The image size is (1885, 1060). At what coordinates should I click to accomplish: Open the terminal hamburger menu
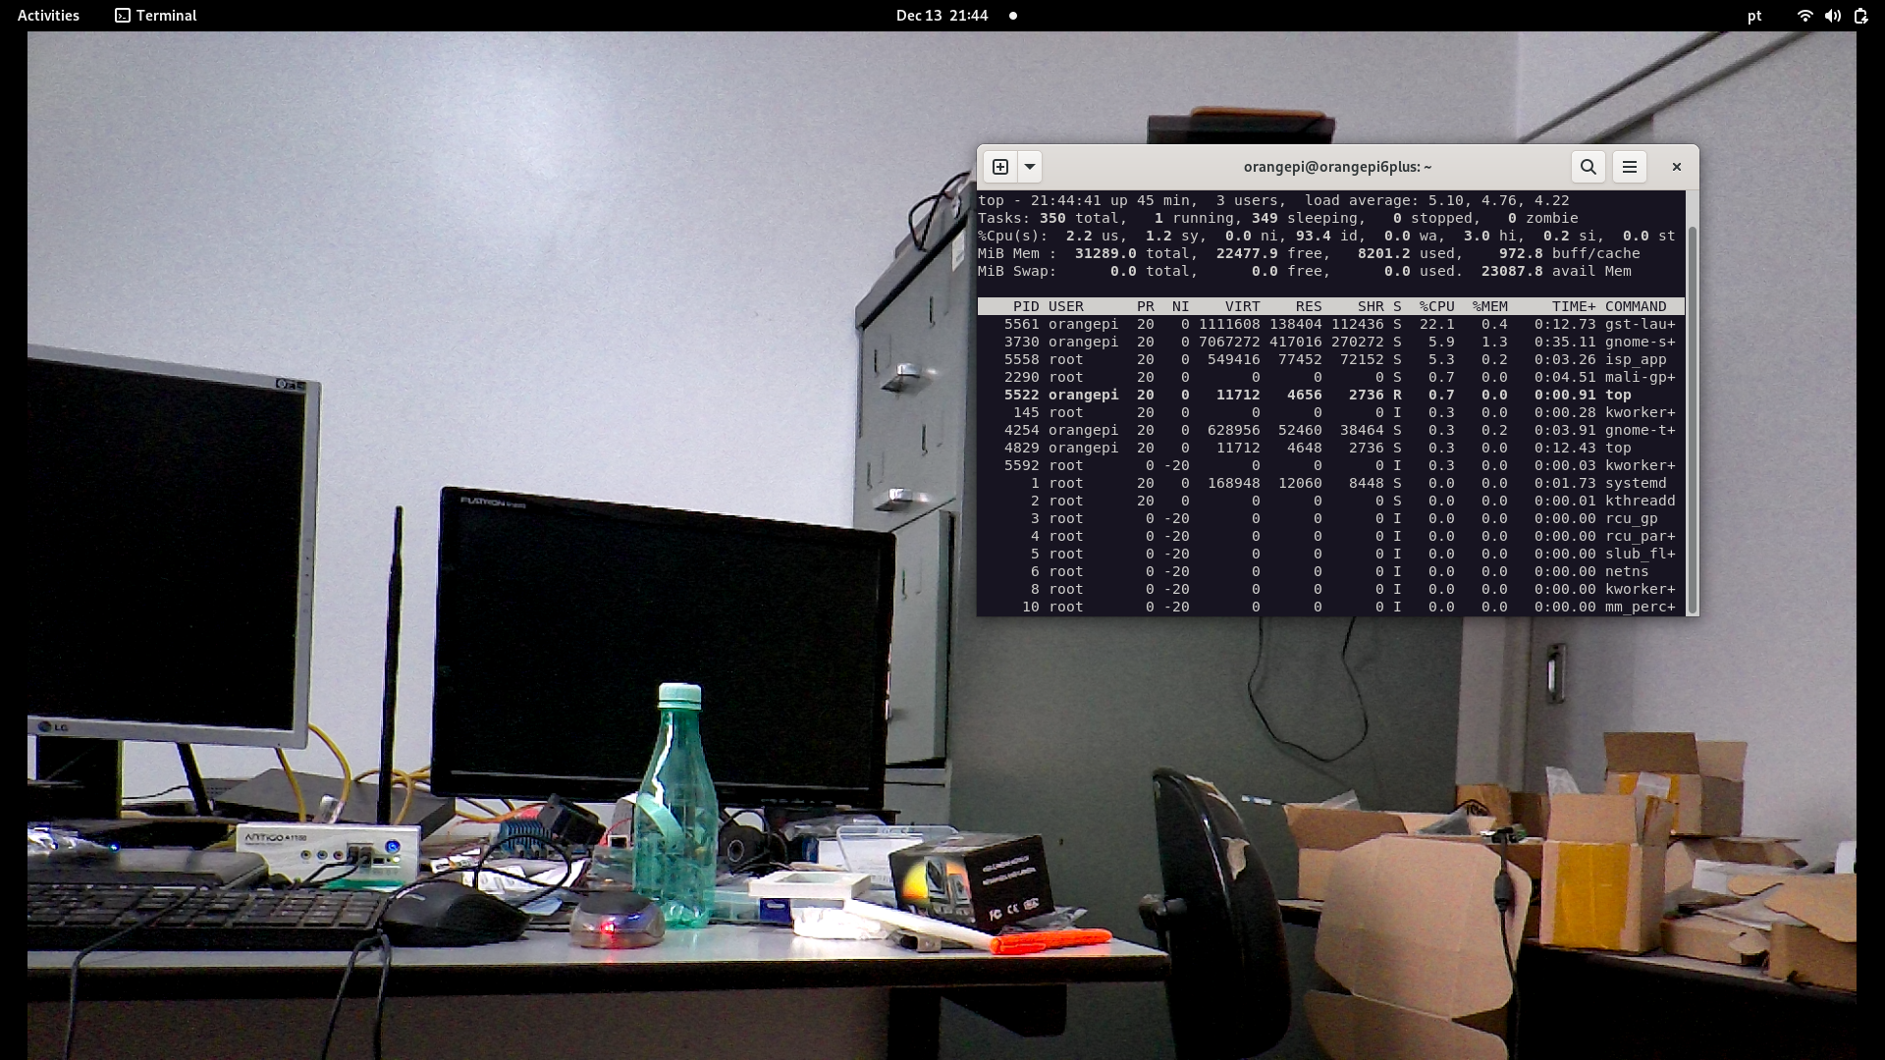click(x=1630, y=167)
